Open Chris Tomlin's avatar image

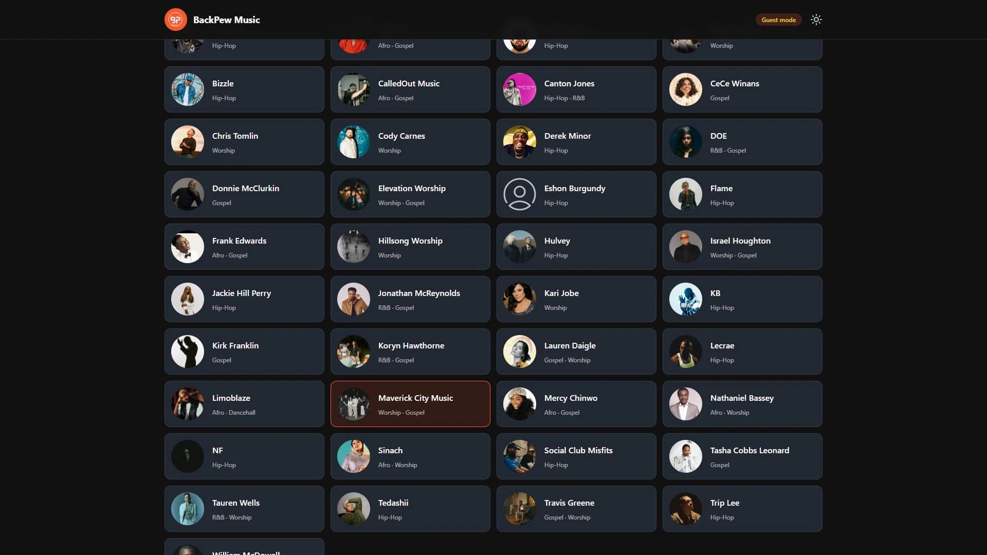tap(188, 142)
